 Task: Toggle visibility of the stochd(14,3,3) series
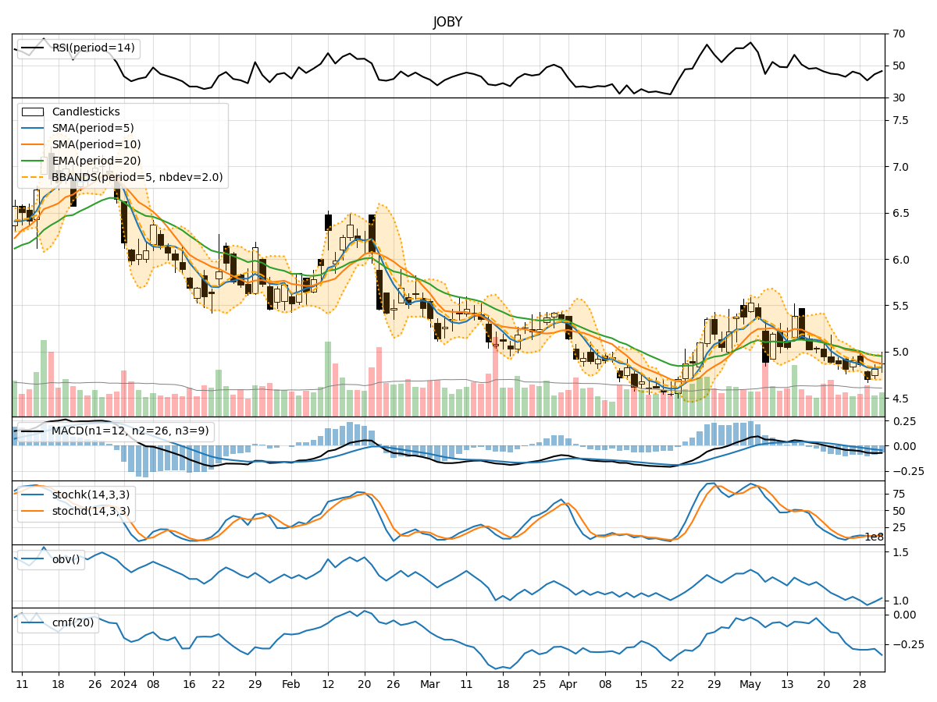pyautogui.click(x=33, y=509)
